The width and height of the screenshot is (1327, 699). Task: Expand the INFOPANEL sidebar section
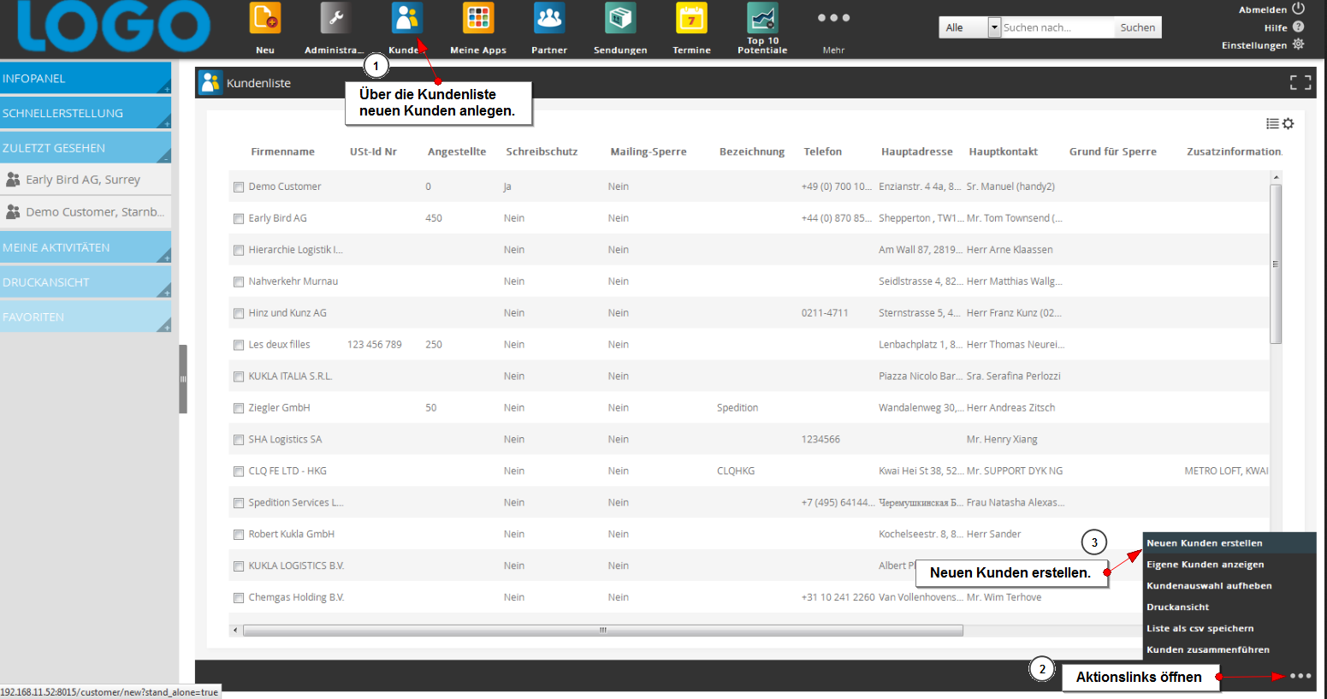tap(86, 78)
